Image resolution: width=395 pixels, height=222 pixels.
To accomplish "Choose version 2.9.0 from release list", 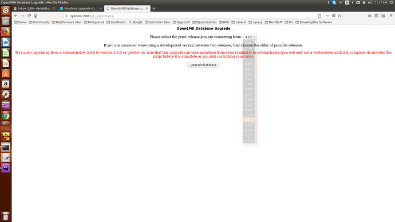I will 248,84.
